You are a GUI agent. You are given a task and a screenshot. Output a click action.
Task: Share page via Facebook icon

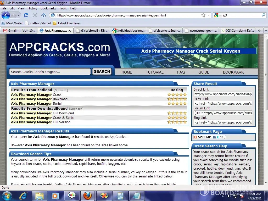point(214,137)
